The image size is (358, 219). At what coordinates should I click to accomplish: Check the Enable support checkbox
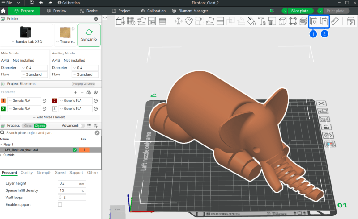[x=60, y=204]
